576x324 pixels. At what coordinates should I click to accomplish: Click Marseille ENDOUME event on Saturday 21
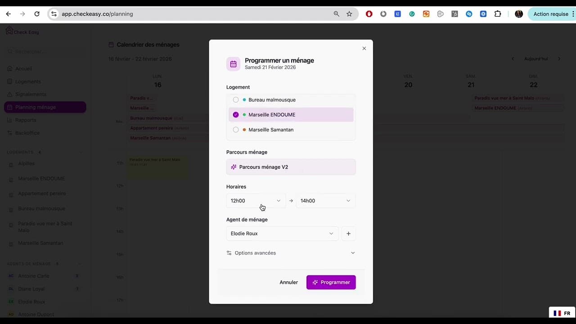(x=518, y=108)
